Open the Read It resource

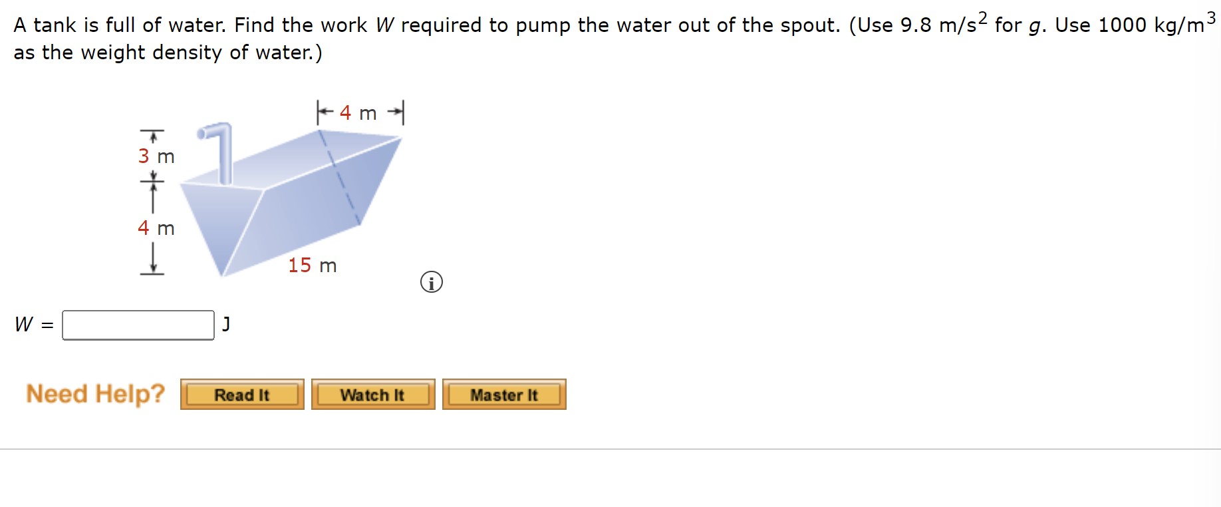point(241,395)
